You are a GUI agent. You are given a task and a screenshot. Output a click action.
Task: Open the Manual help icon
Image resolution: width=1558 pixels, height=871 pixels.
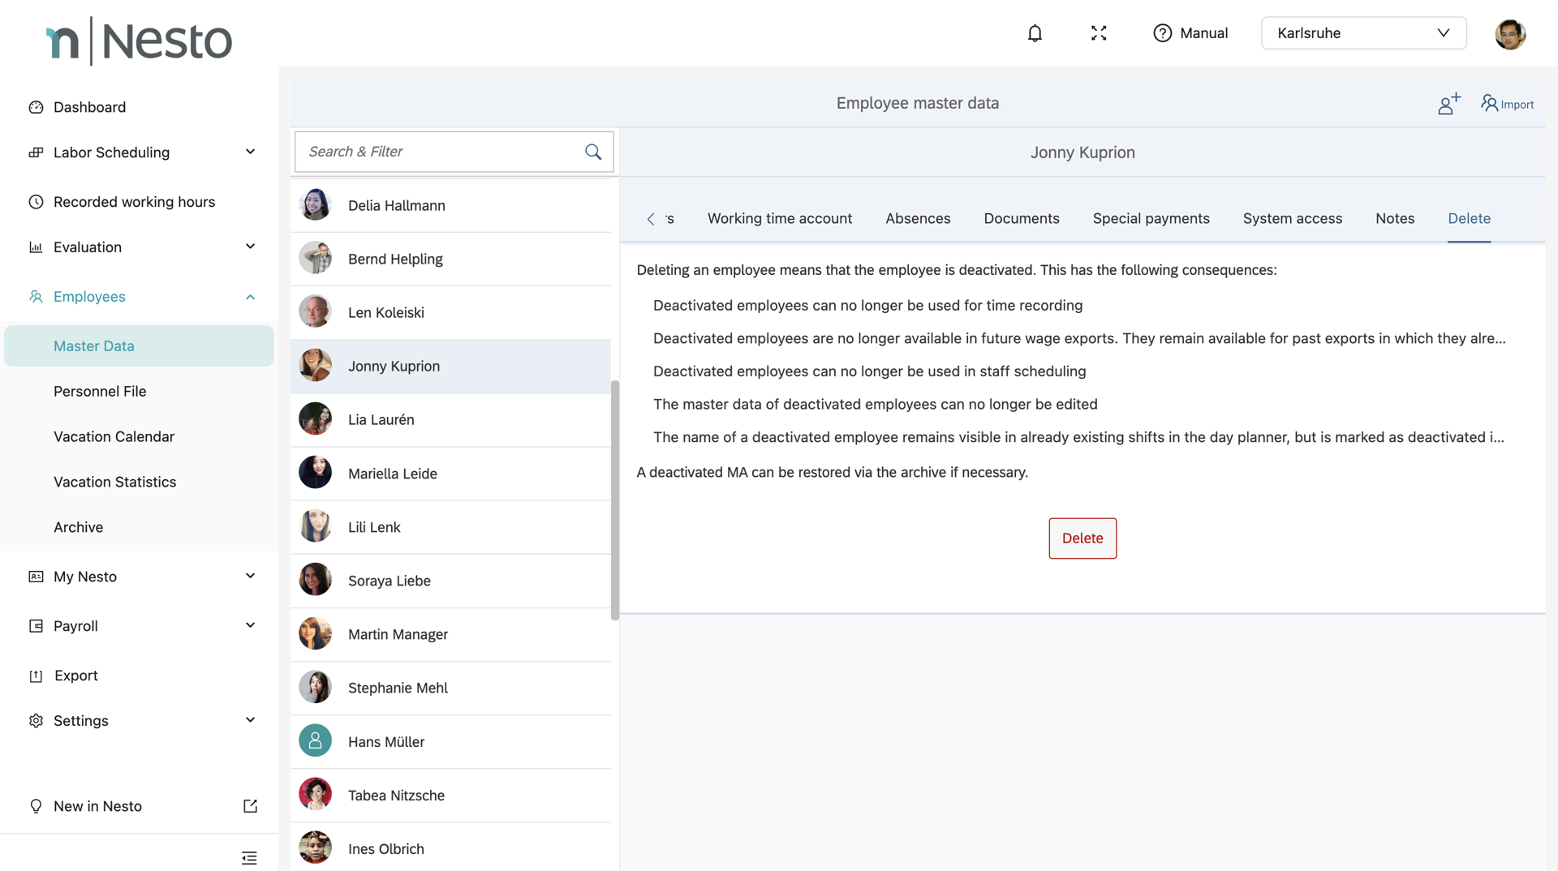pyautogui.click(x=1162, y=33)
